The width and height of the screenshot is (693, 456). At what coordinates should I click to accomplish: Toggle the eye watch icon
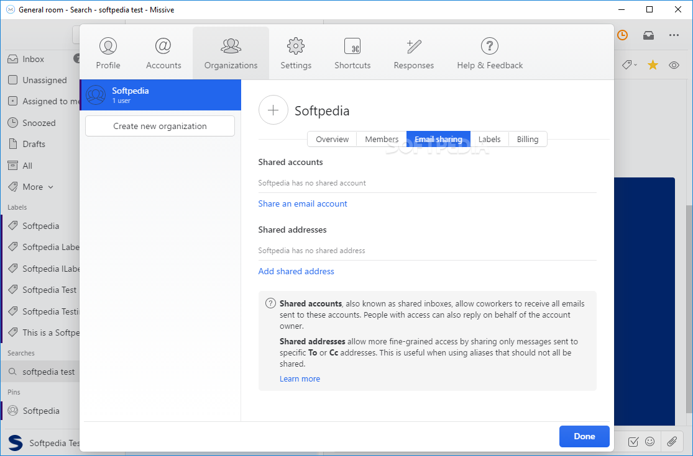[x=674, y=65]
